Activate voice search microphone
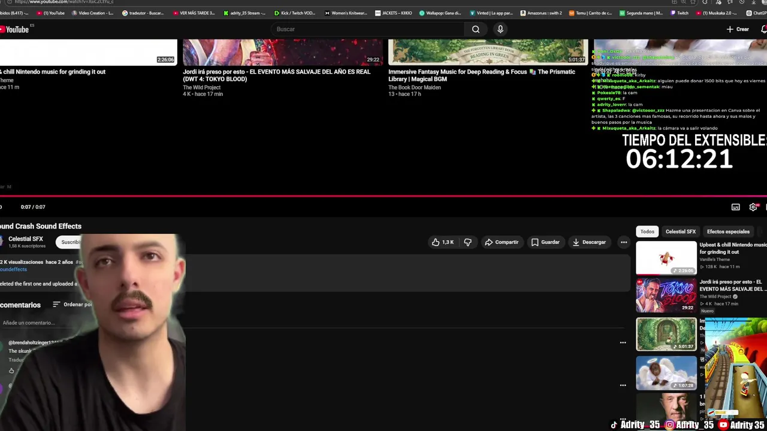The height and width of the screenshot is (431, 767). [500, 29]
